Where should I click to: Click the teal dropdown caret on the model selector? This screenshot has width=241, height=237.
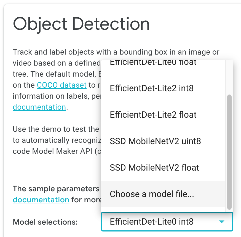pos(221,222)
